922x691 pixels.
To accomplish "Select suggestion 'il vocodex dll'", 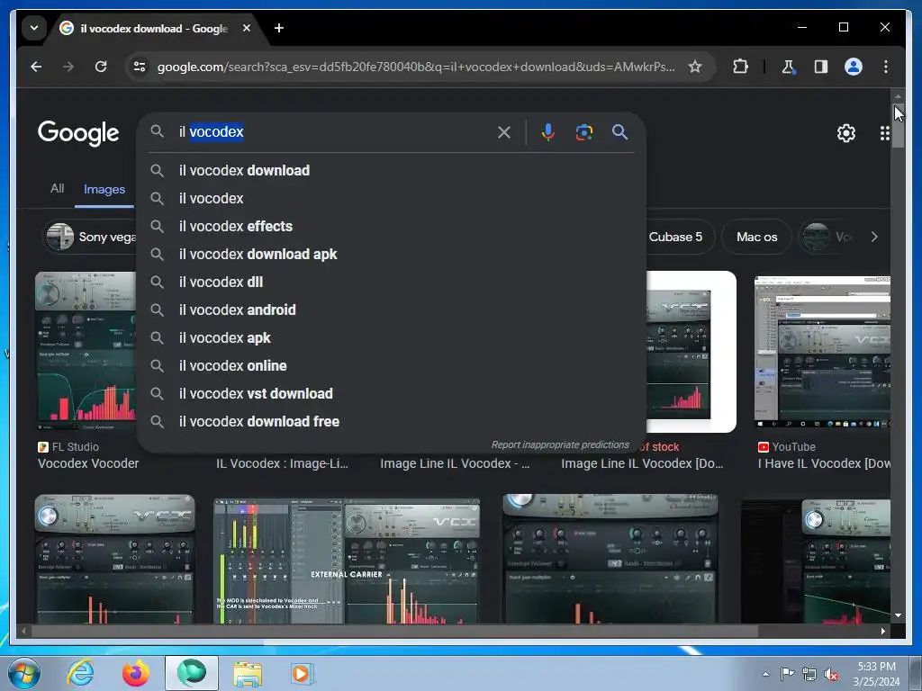I will [x=392, y=282].
